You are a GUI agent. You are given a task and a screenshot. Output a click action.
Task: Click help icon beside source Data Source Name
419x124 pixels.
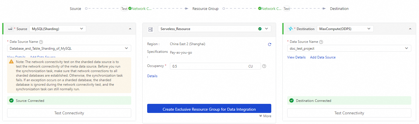(41, 42)
